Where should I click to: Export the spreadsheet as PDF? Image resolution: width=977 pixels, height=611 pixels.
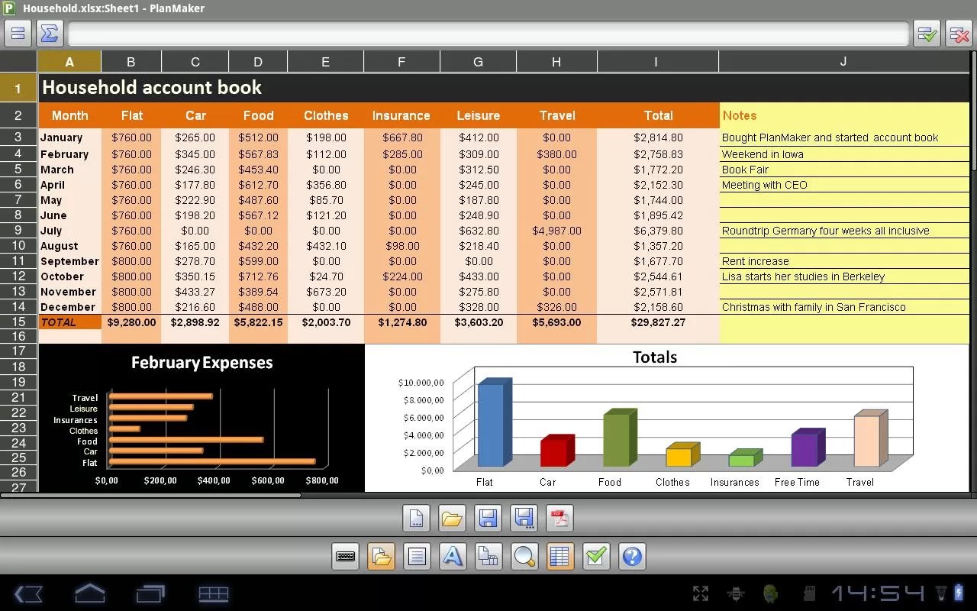coord(560,518)
